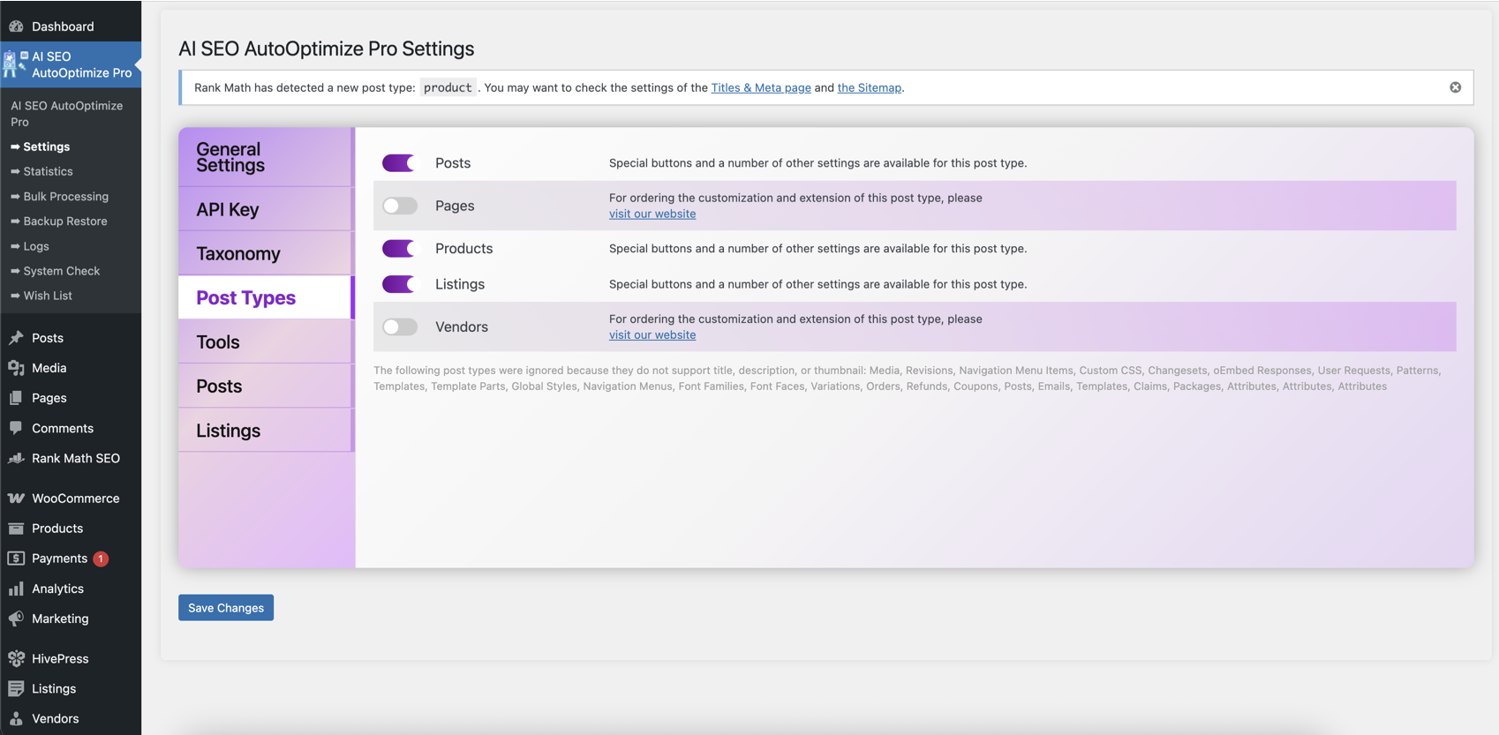This screenshot has width=1499, height=735.
Task: Select the Taxonomy tab
Action: (x=266, y=253)
